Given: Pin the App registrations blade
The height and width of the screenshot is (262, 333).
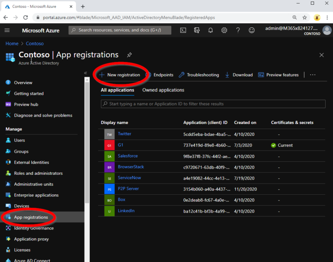Looking at the screenshot, I should point(129,55).
